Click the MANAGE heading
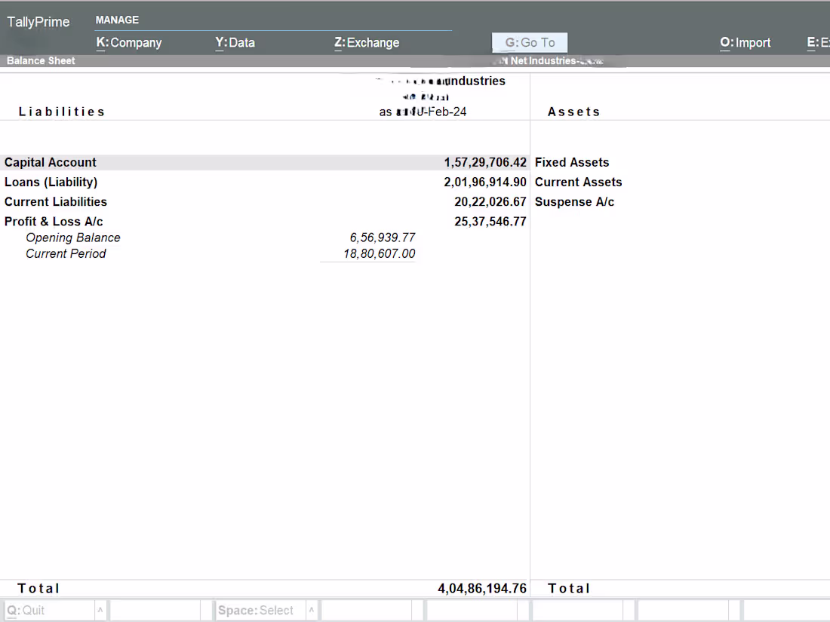This screenshot has height=622, width=830. click(117, 20)
